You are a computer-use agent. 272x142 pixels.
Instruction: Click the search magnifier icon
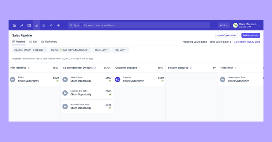tap(71, 25)
